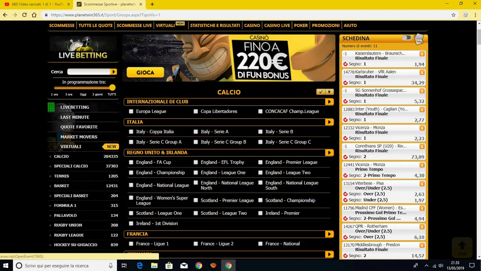Open Last Minute link in sidebar

coord(75,117)
